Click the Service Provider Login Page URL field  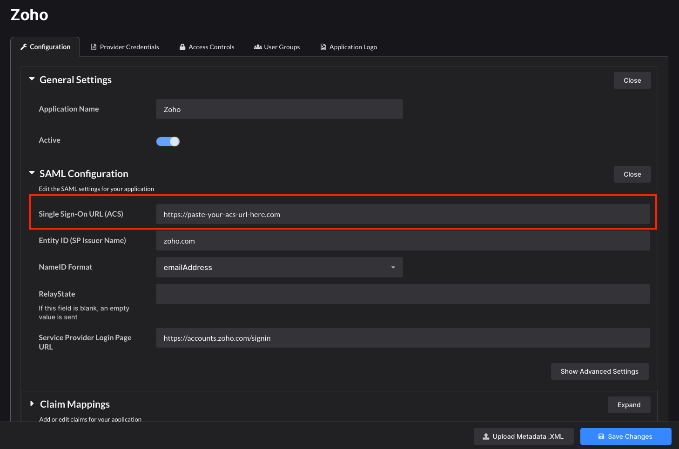(x=403, y=338)
